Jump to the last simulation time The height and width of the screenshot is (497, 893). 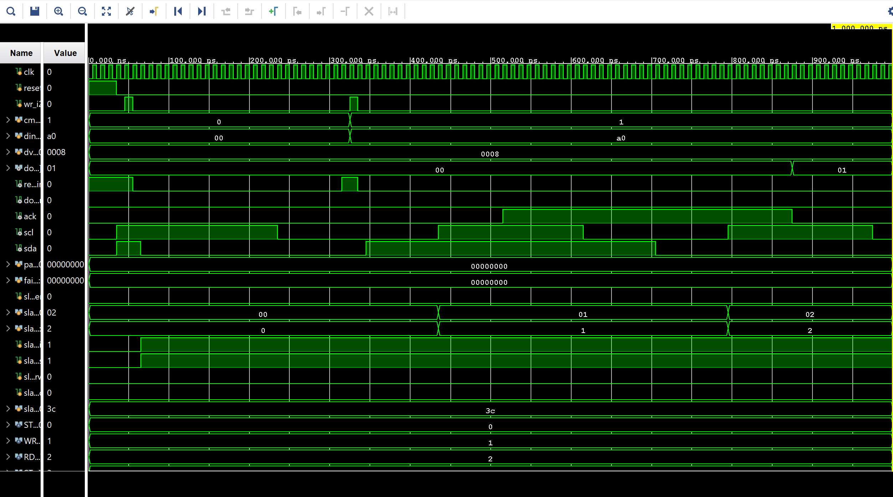(x=202, y=11)
